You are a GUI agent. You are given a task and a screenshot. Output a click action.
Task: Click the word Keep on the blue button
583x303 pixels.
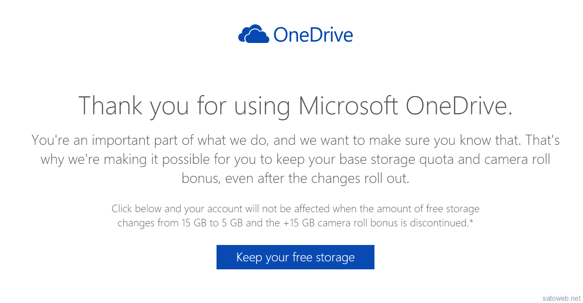pos(249,257)
